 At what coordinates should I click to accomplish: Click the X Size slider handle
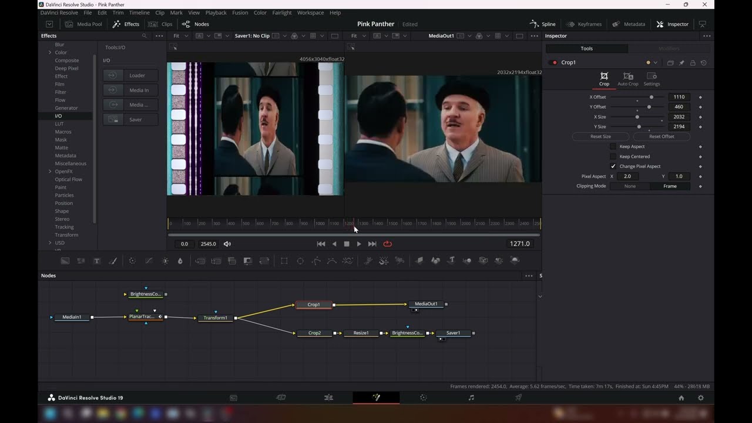(x=637, y=117)
